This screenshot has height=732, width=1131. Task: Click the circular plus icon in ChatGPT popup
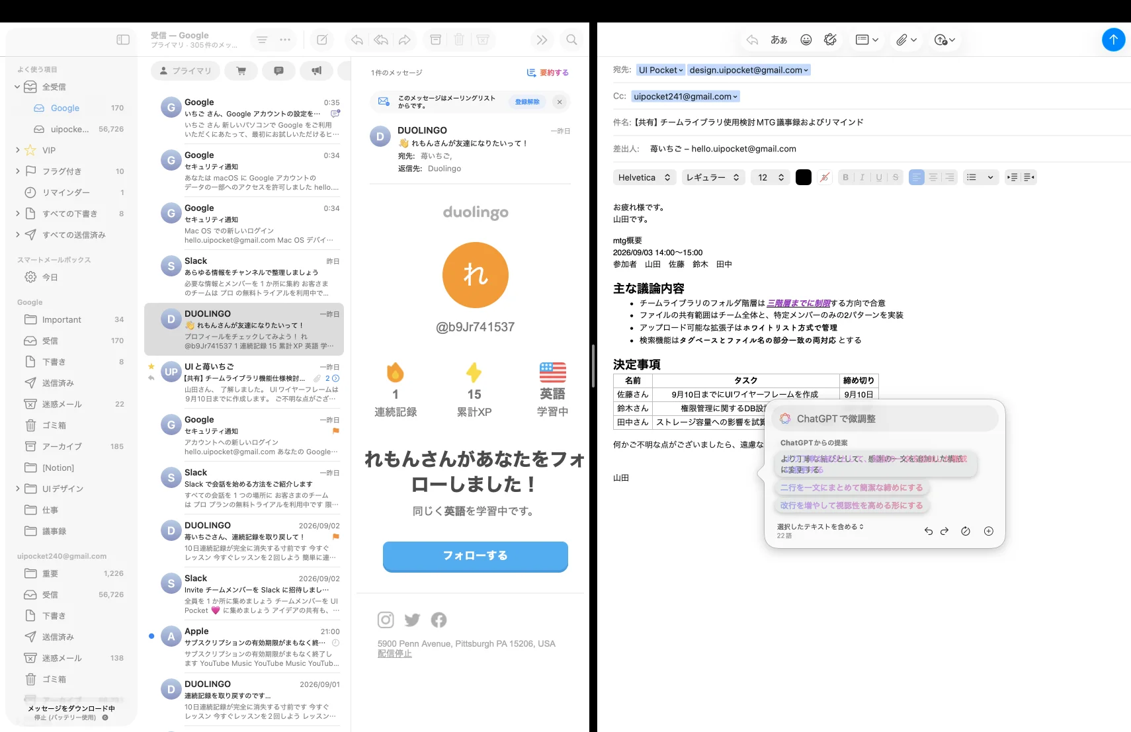989,531
